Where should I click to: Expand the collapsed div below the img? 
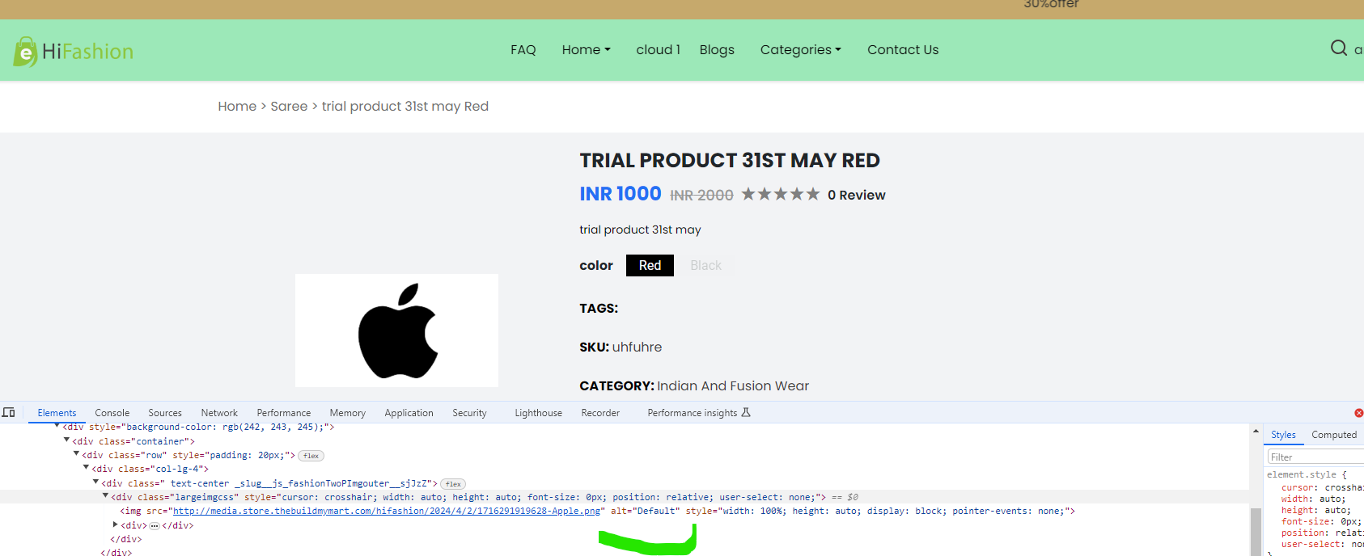tap(116, 524)
